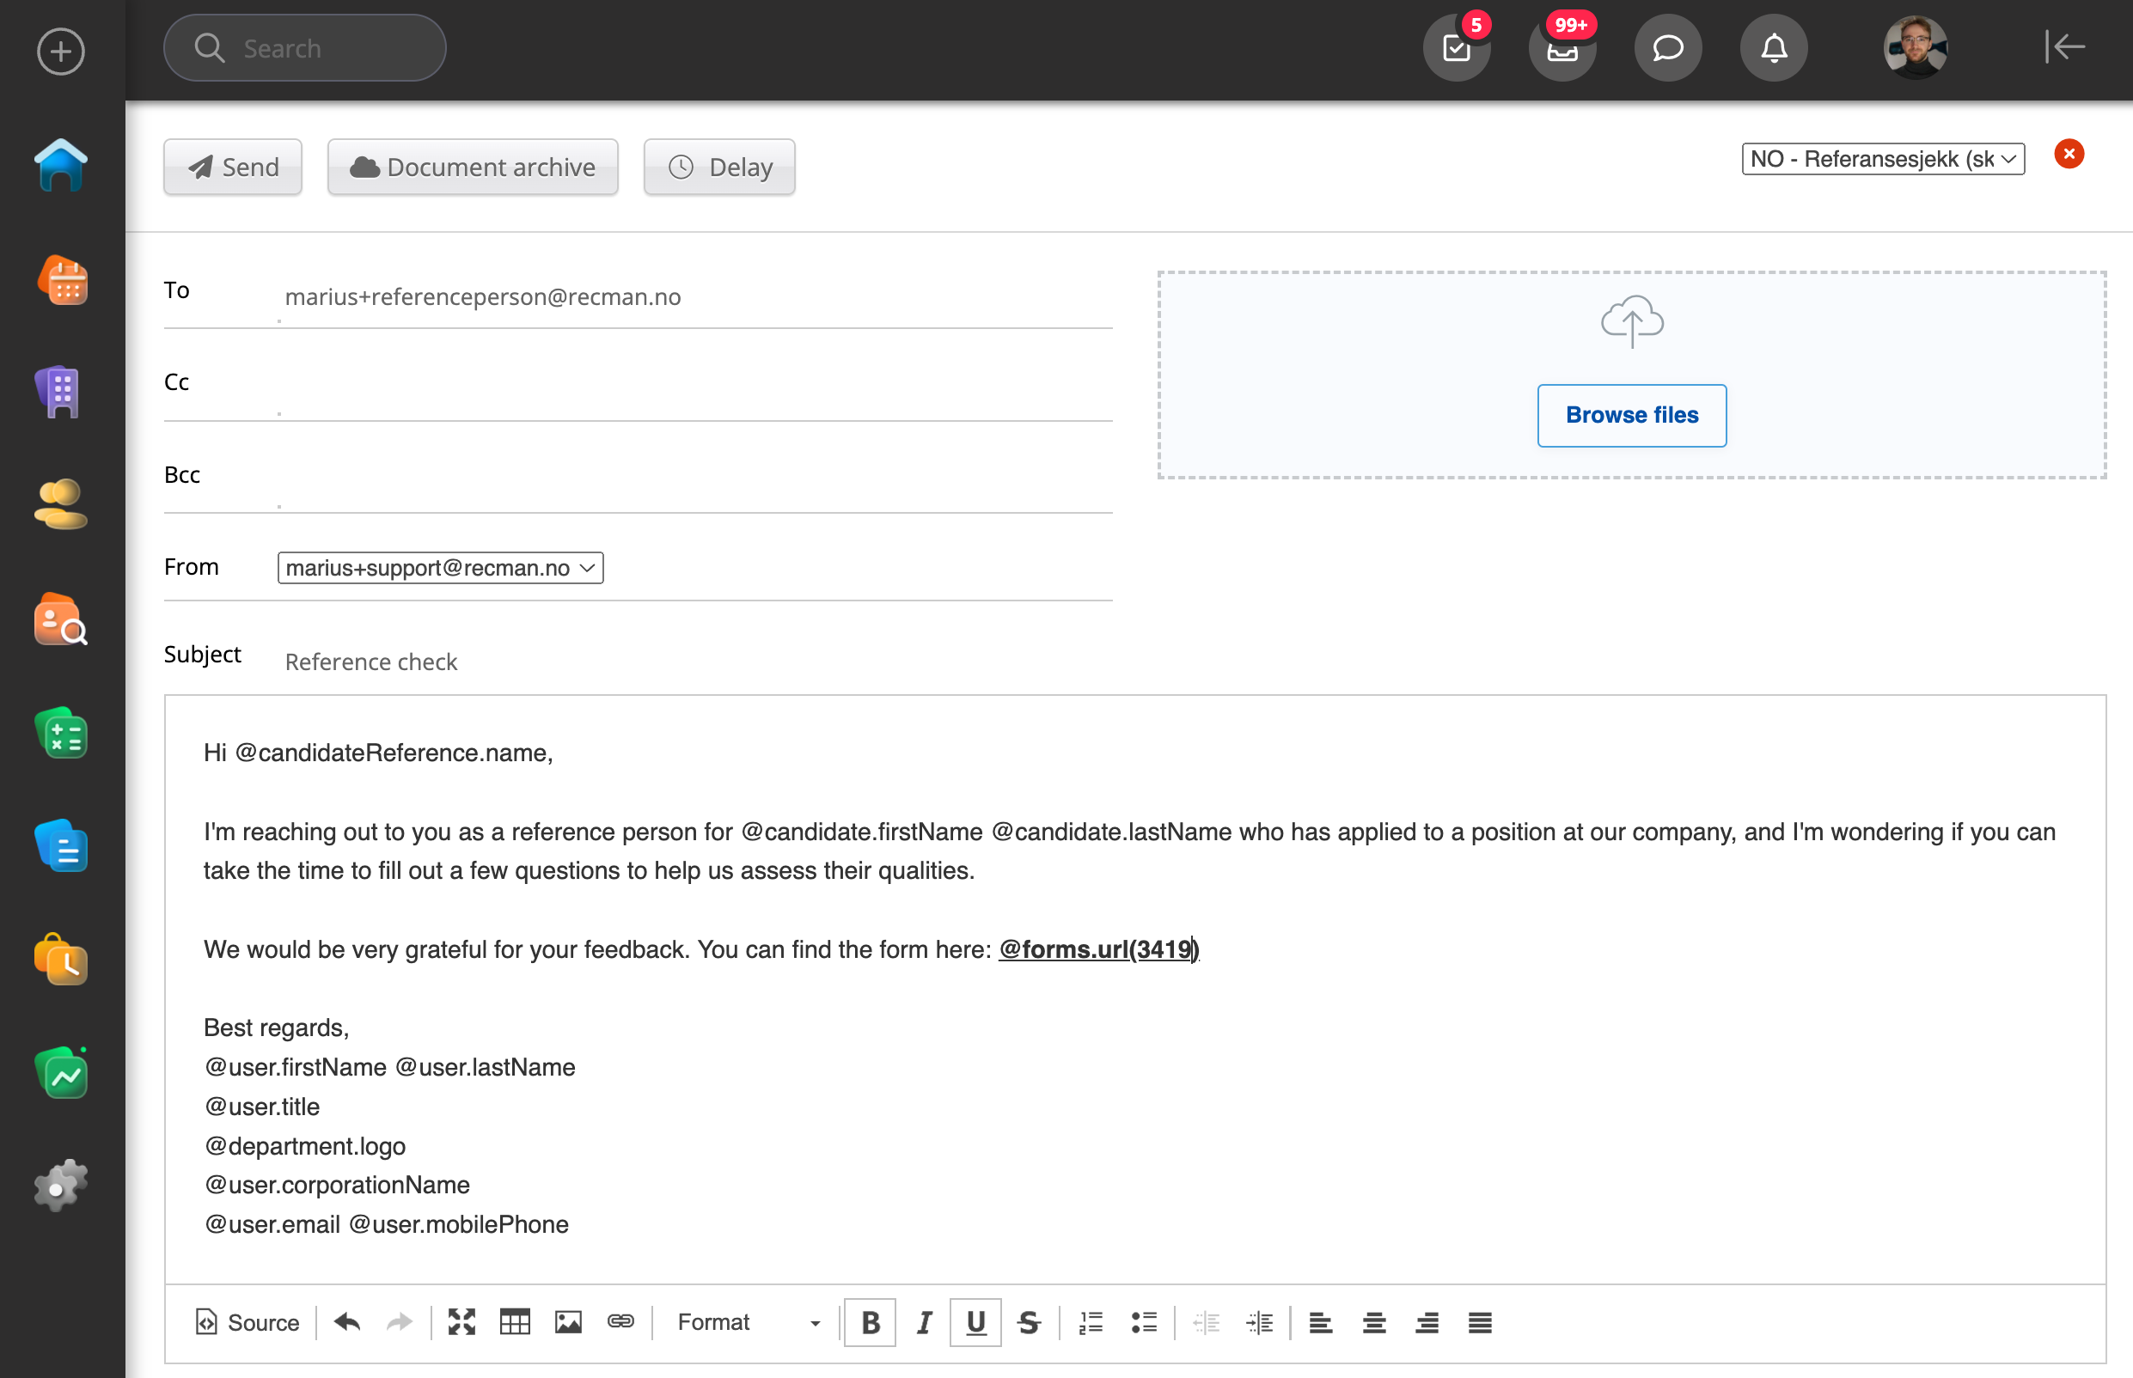Open the settings gear in the sidebar
The image size is (2133, 1378).
tap(62, 1186)
